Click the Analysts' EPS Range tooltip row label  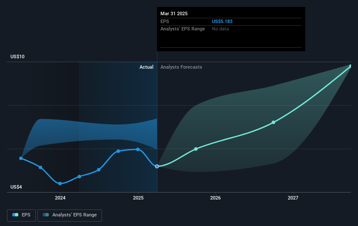(x=183, y=29)
